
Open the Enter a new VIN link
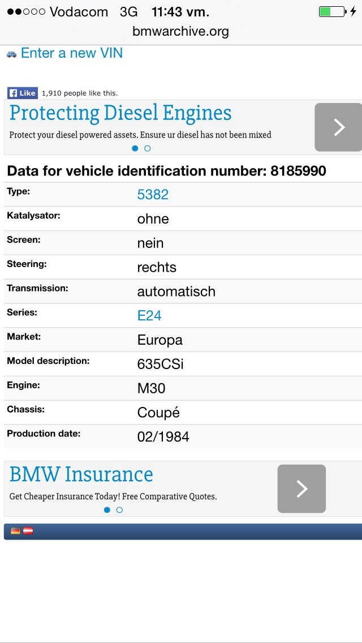point(72,53)
